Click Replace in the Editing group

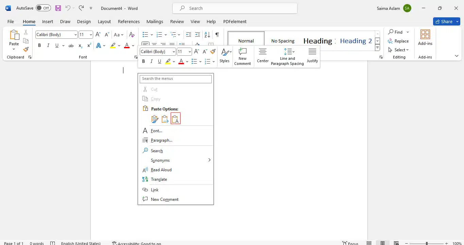pyautogui.click(x=401, y=41)
